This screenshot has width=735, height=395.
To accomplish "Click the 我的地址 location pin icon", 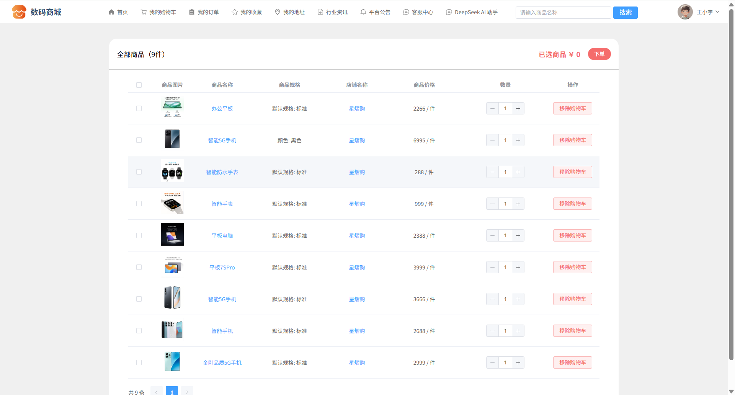I will click(x=278, y=12).
